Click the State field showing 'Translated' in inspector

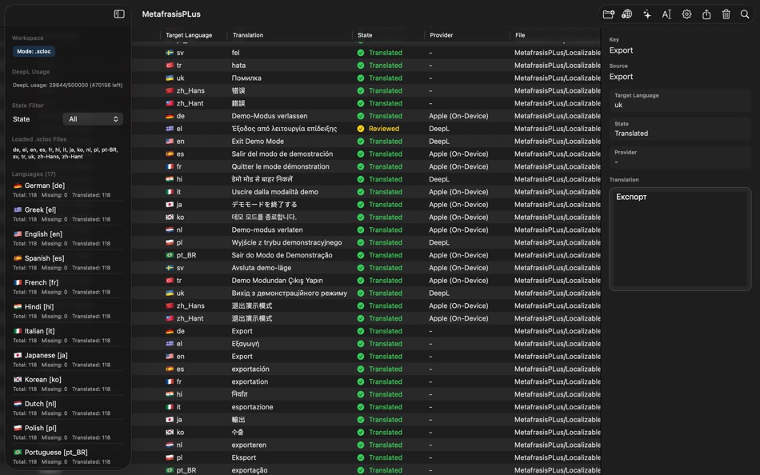coord(680,130)
